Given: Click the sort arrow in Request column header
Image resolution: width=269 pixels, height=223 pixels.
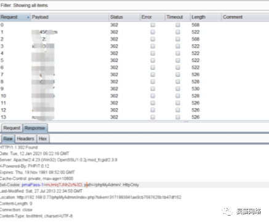Looking at the screenshot, I should pos(28,18).
